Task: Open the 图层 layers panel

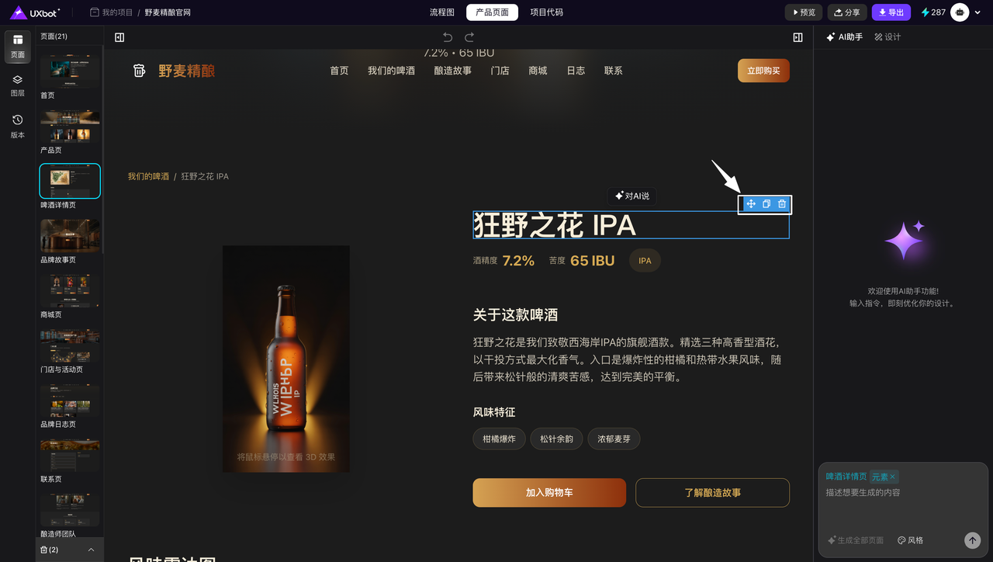Action: (17, 85)
